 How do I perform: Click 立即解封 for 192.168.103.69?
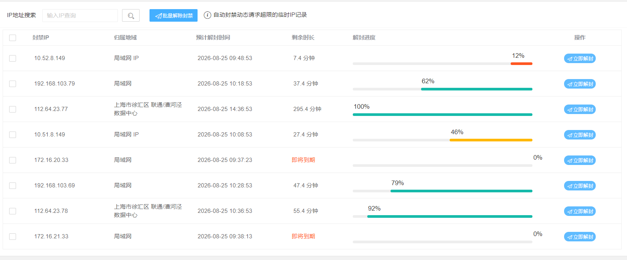coord(580,186)
